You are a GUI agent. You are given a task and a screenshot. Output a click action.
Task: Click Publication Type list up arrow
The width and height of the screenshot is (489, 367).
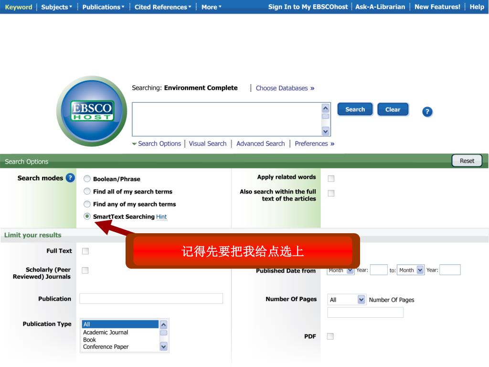(x=164, y=324)
